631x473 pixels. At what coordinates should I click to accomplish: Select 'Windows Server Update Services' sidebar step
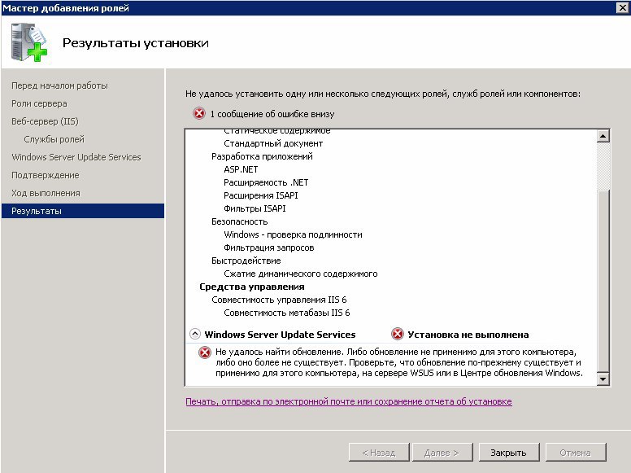[x=76, y=157]
